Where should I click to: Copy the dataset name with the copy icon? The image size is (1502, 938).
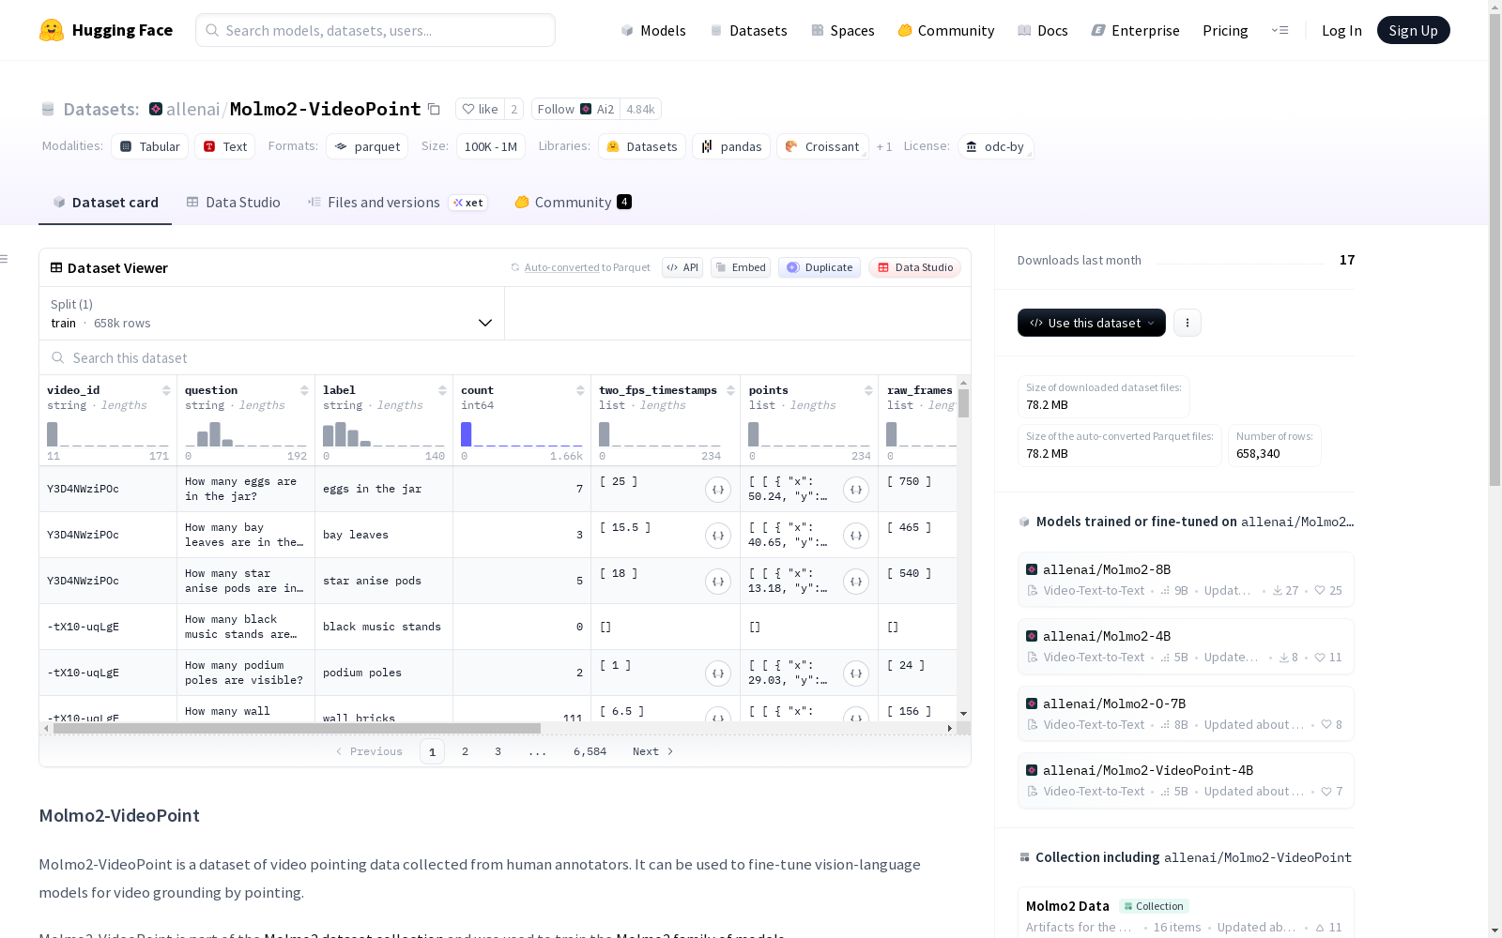434,109
